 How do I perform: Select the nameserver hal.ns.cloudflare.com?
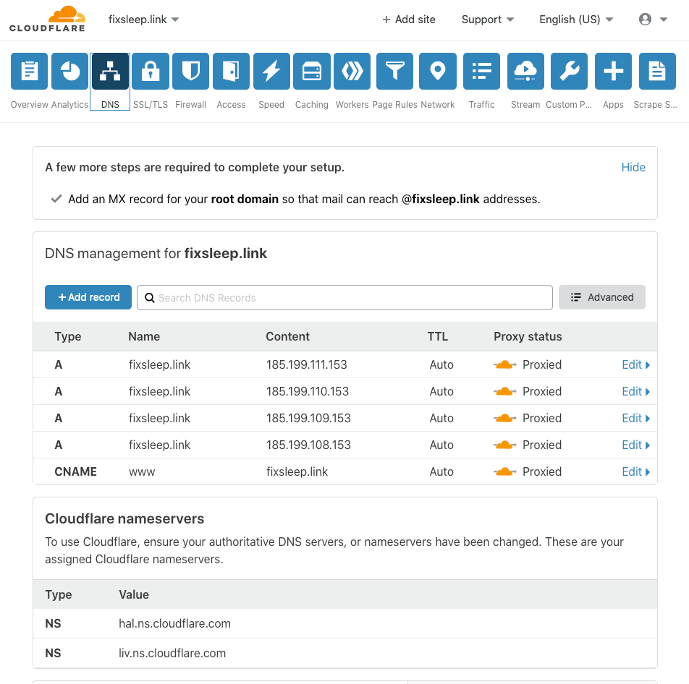point(174,623)
